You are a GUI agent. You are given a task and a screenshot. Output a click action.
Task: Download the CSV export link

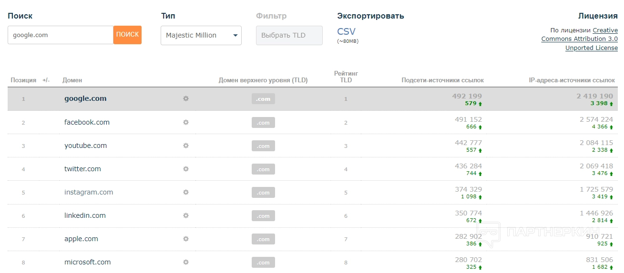[346, 31]
